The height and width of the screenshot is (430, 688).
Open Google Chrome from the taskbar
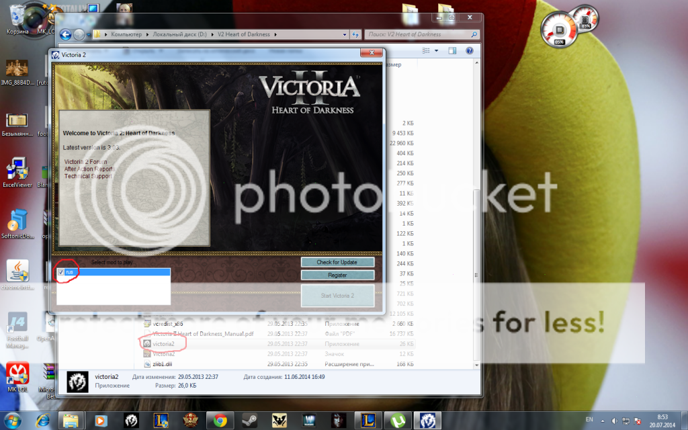[x=218, y=421]
